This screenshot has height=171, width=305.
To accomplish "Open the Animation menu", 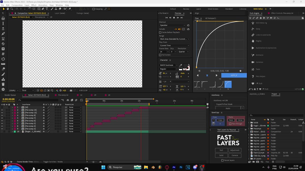I will 43,5.
